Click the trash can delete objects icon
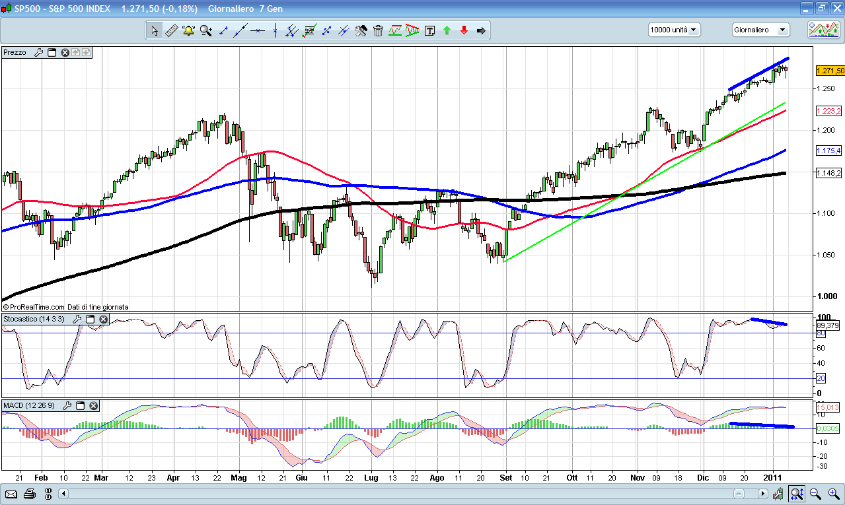This screenshot has width=845, height=505. pyautogui.click(x=378, y=30)
